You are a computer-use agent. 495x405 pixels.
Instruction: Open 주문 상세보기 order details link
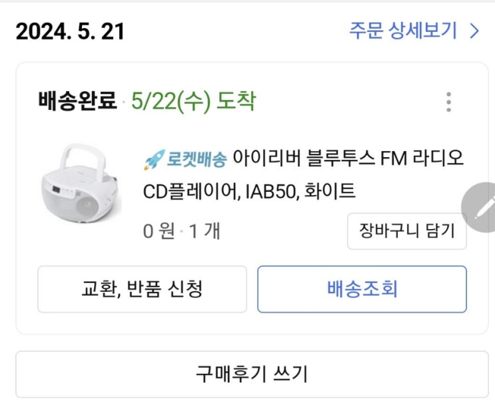(x=403, y=31)
